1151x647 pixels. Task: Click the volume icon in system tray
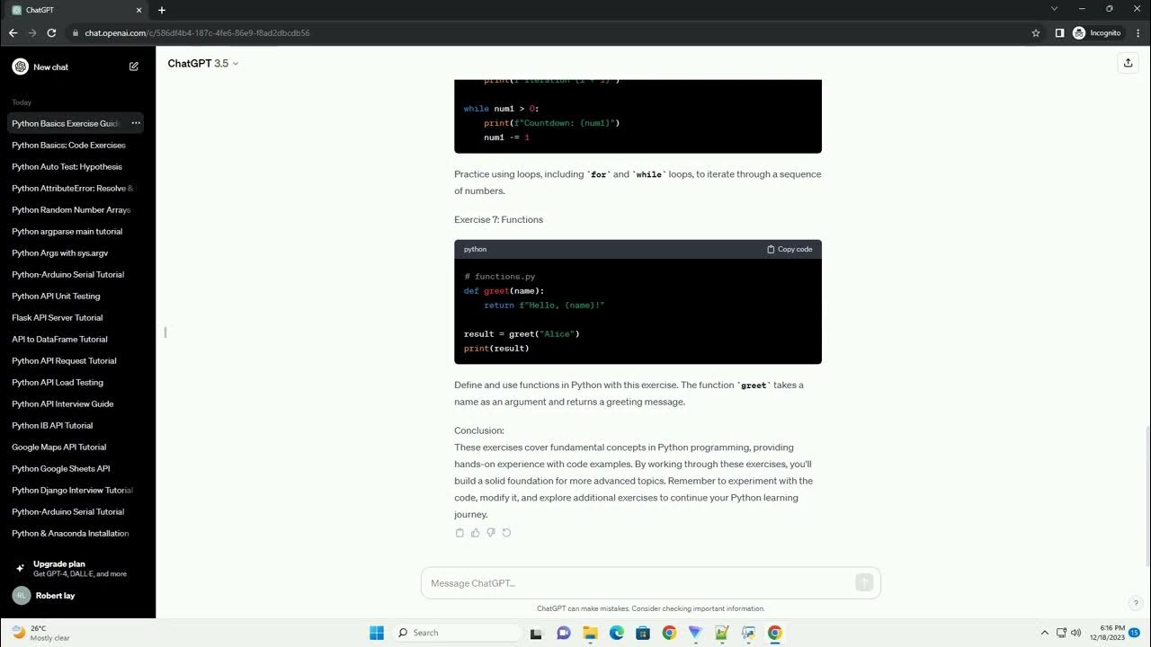[1076, 633]
